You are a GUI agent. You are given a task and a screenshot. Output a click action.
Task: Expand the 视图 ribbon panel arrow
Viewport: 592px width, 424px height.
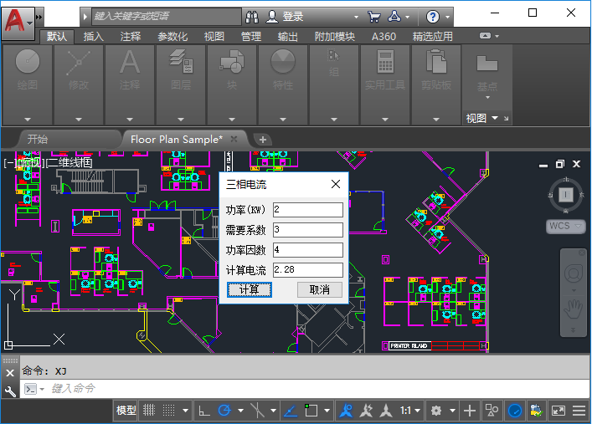pos(495,118)
